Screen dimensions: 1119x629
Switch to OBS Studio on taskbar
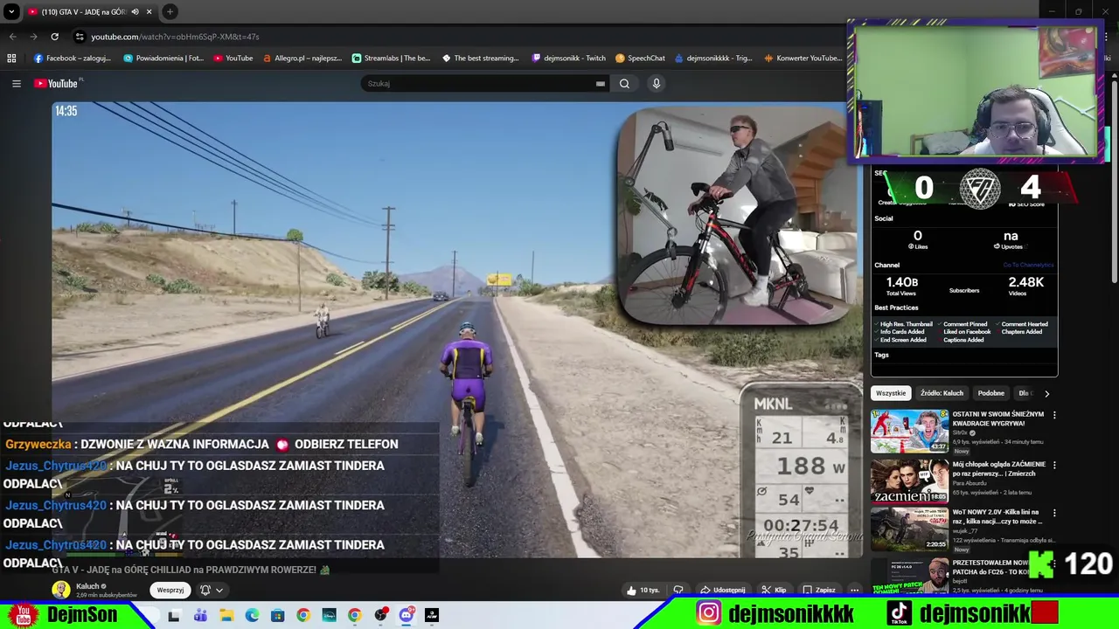pyautogui.click(x=380, y=616)
